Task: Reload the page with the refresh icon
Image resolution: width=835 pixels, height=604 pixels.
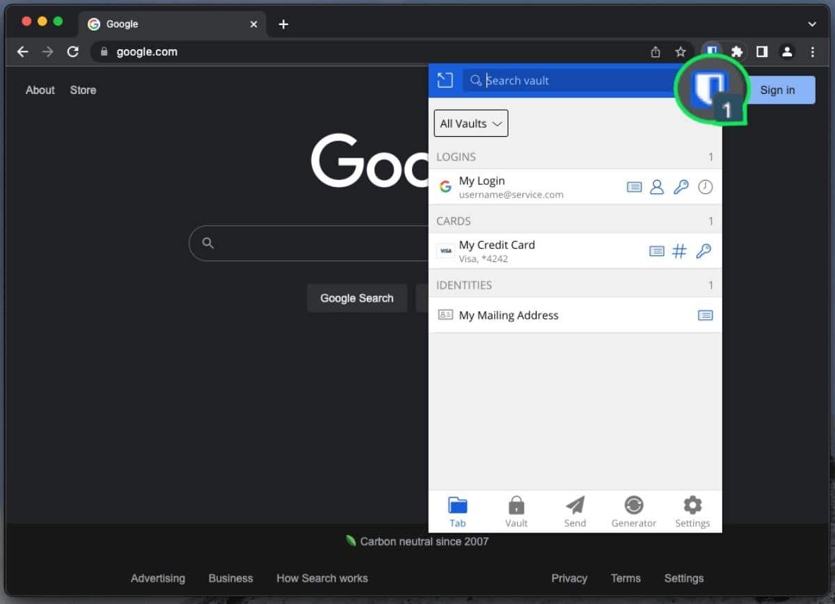Action: (72, 51)
